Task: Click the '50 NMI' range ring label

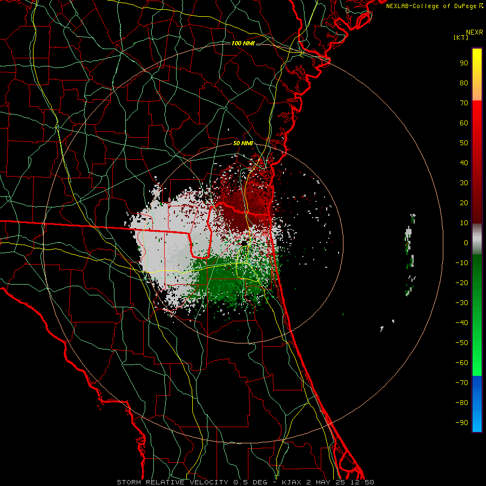Action: pos(243,143)
